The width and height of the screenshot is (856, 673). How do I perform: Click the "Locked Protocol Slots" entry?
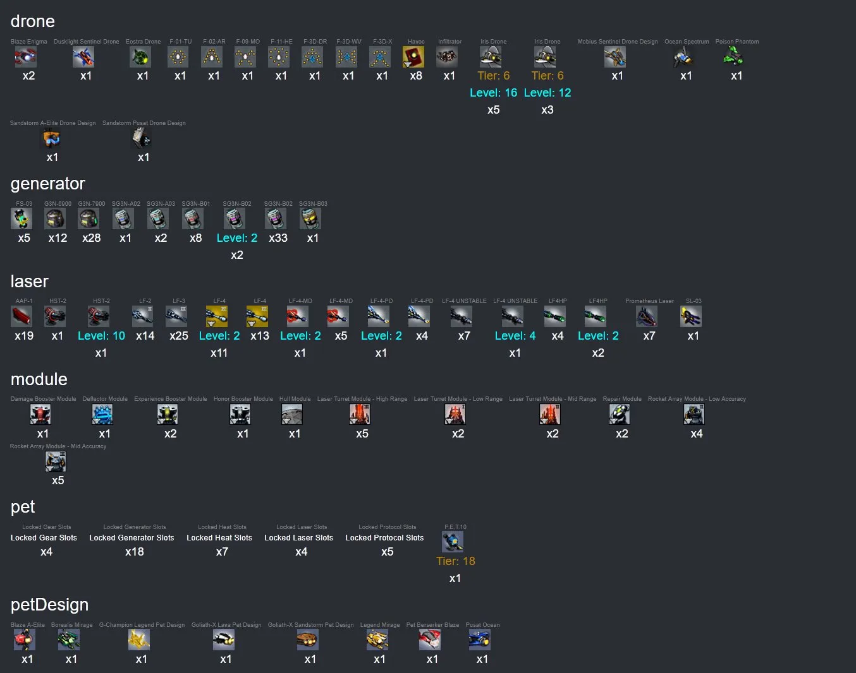click(384, 538)
